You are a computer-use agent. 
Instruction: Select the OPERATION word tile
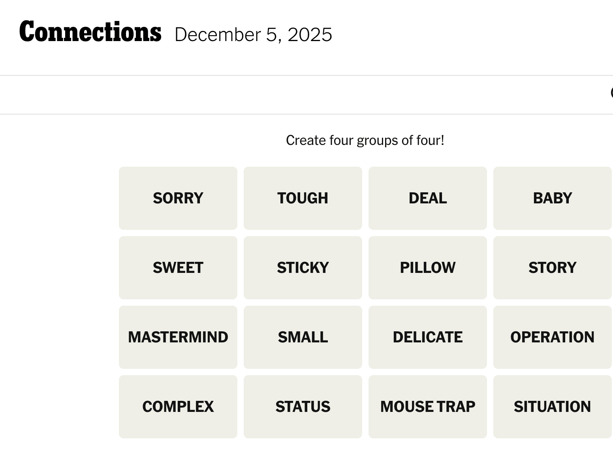tap(552, 337)
